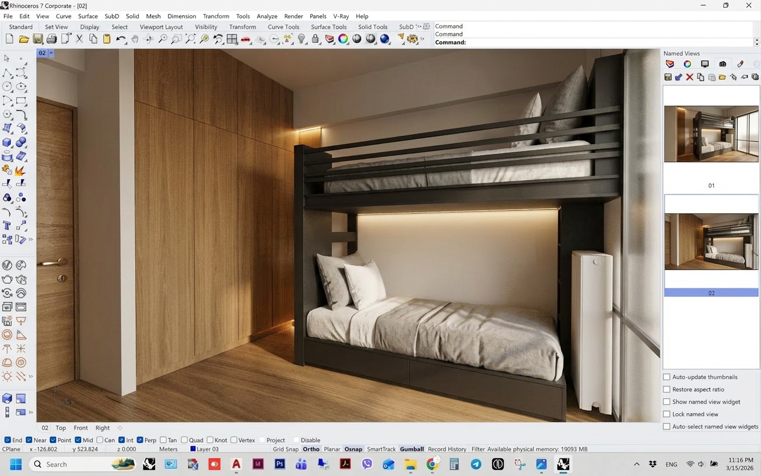Switch to the Curve Tools toolbar tab
The height and width of the screenshot is (476, 761).
pyautogui.click(x=283, y=27)
